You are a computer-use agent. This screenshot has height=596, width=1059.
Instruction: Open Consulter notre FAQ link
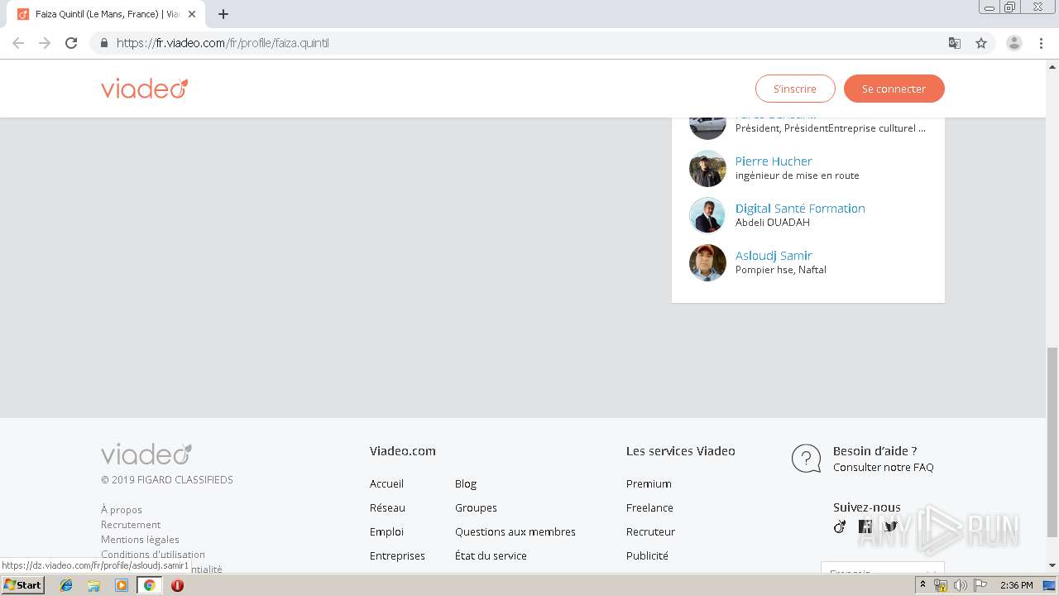coord(883,467)
